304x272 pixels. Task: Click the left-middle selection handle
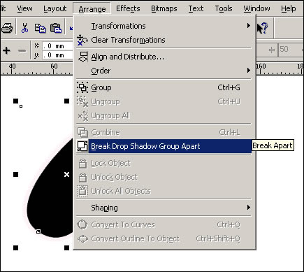pyautogui.click(x=15, y=174)
